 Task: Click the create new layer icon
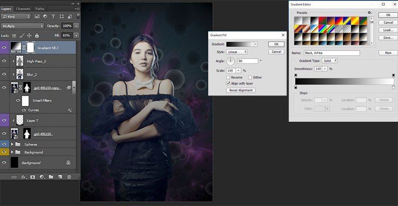pyautogui.click(x=60, y=176)
